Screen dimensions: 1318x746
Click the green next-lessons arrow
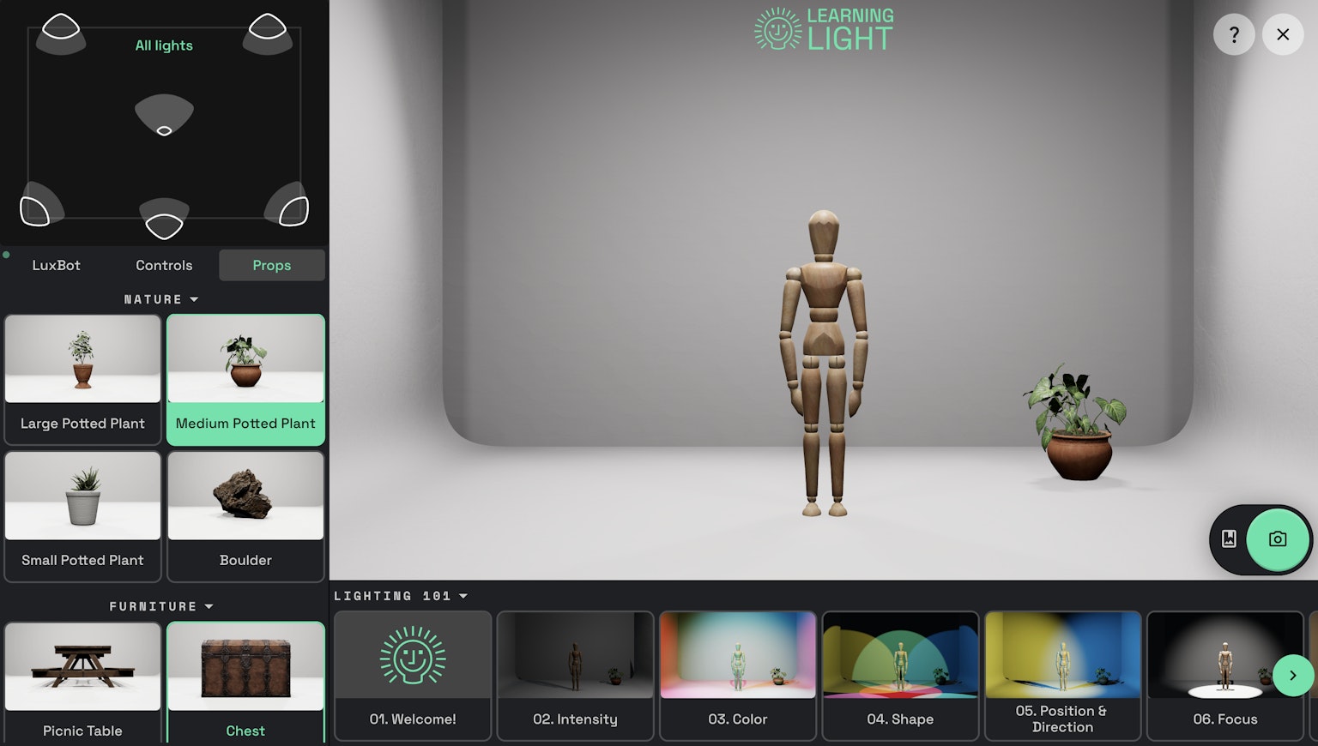[x=1293, y=676]
